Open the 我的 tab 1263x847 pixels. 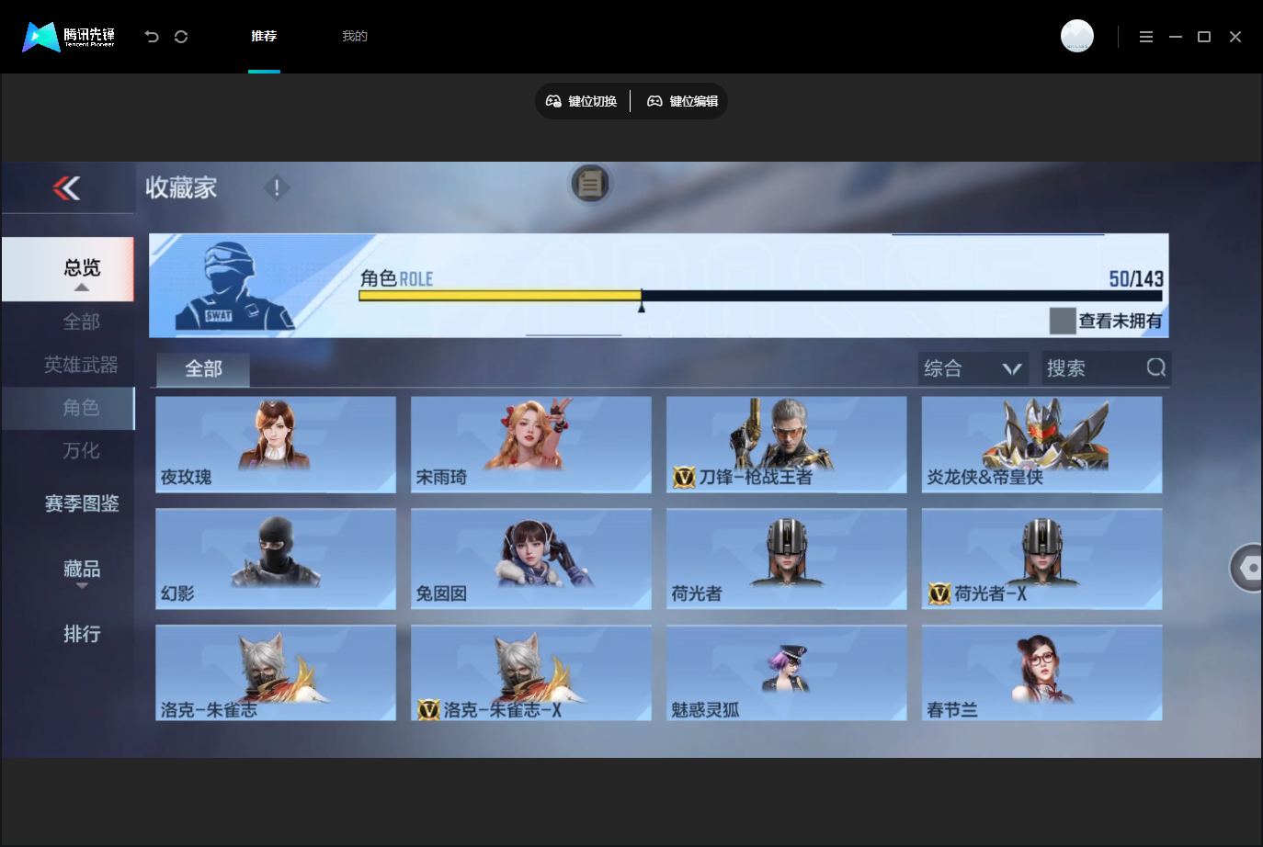point(355,37)
